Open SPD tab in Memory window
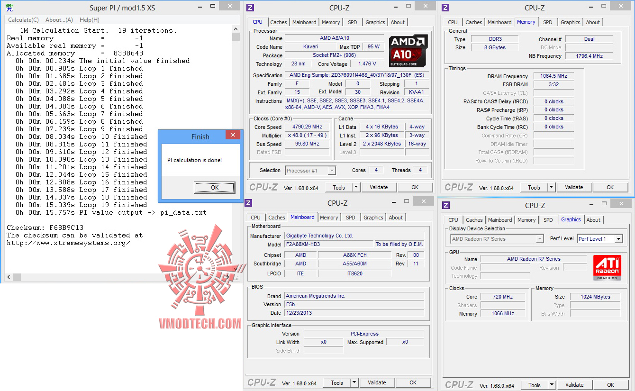 pyautogui.click(x=548, y=22)
